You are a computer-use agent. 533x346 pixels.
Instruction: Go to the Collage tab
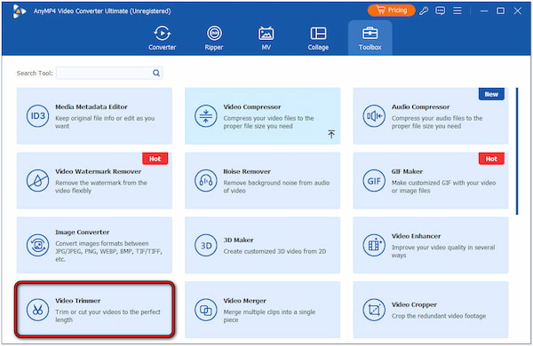coord(318,38)
